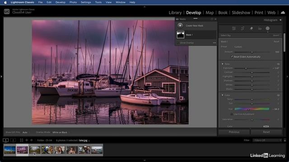289x162 pixels.
Task: Click the rainbow Hue slider
Action: tap(252, 109)
